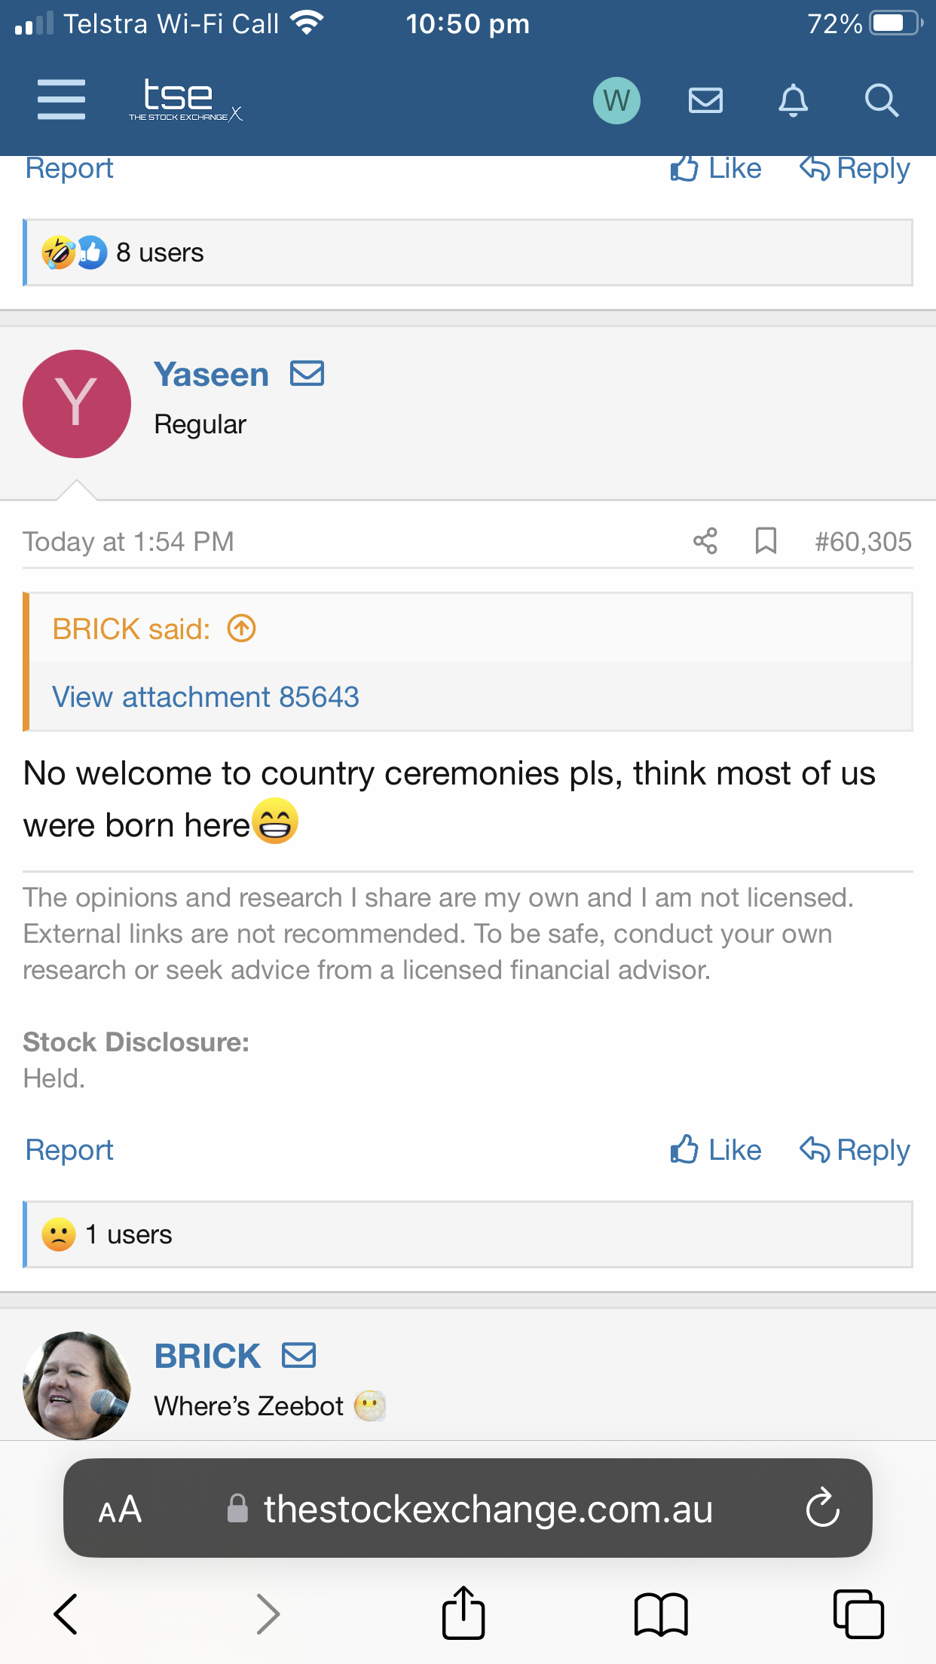
Task: Open the inbox envelope icon in header
Action: click(705, 100)
